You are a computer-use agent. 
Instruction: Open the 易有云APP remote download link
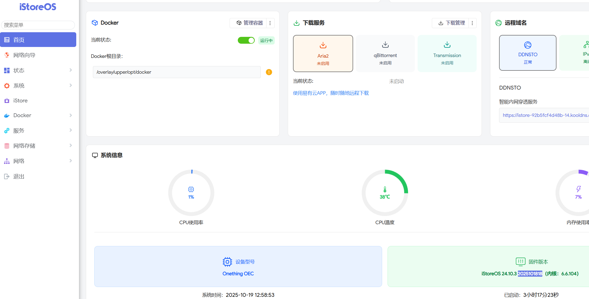(331, 93)
